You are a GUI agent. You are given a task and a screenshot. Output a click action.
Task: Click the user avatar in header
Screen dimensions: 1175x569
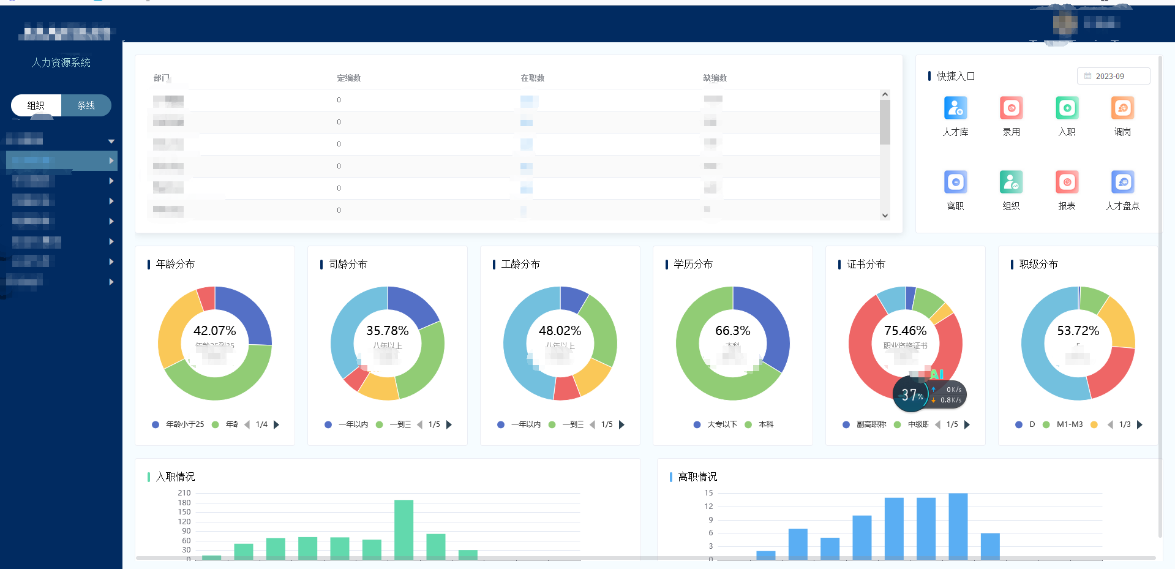[x=1065, y=24]
